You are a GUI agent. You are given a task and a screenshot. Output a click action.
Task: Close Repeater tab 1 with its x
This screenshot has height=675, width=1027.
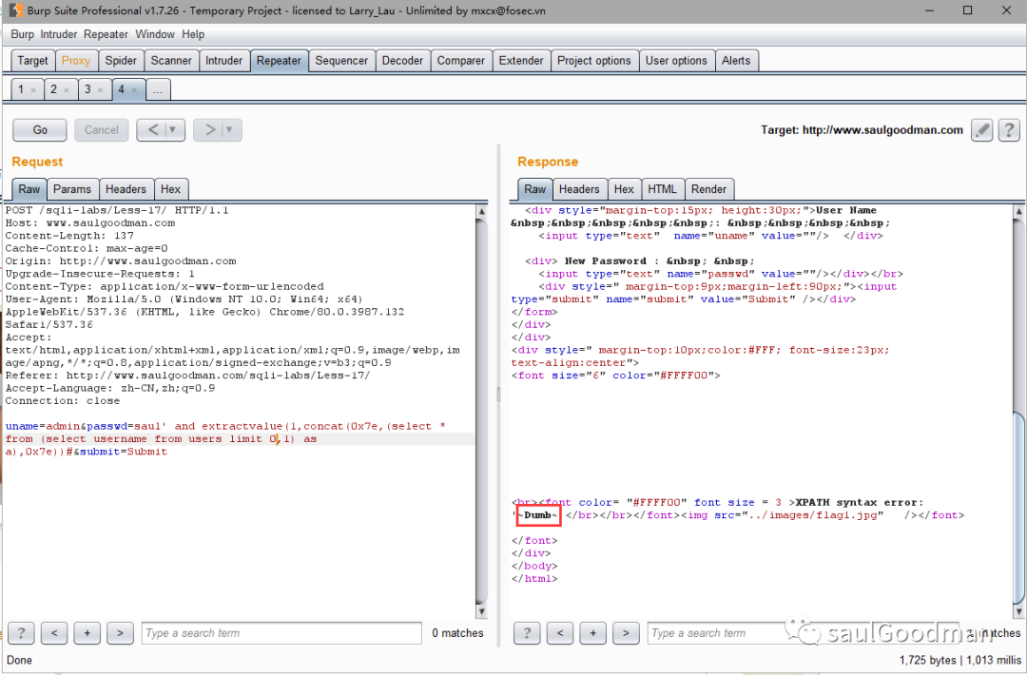33,90
